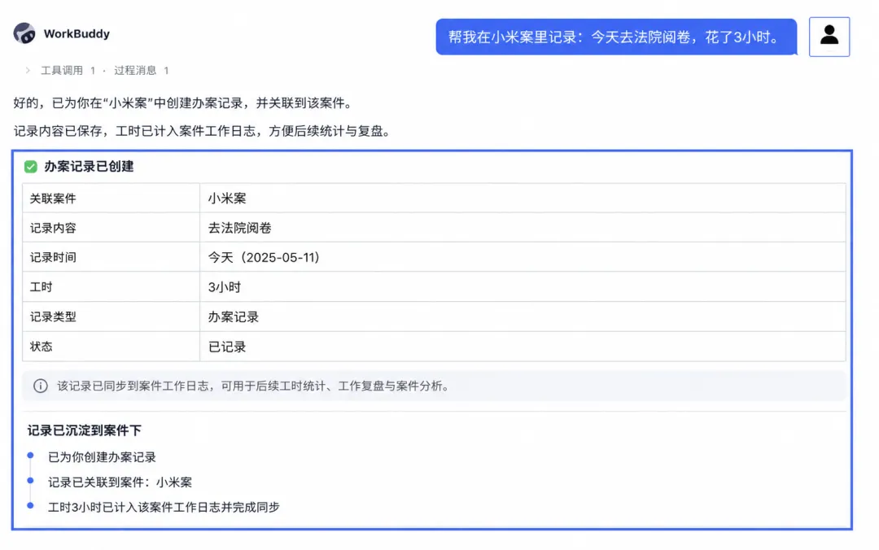The image size is (879, 550).
Task: Click the 办案记录 value cell
Action: pos(523,316)
